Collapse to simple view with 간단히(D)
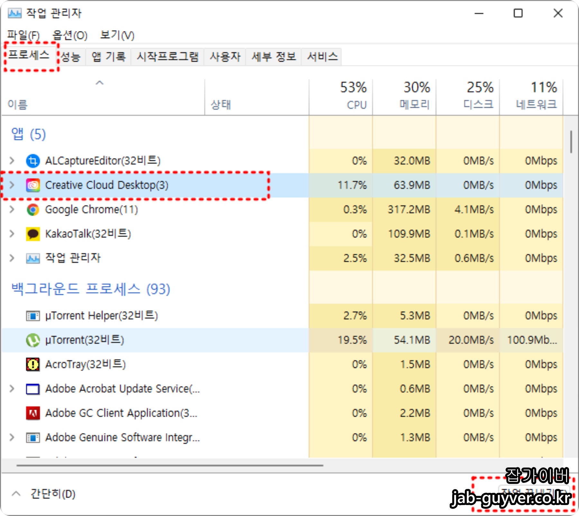 (x=44, y=494)
